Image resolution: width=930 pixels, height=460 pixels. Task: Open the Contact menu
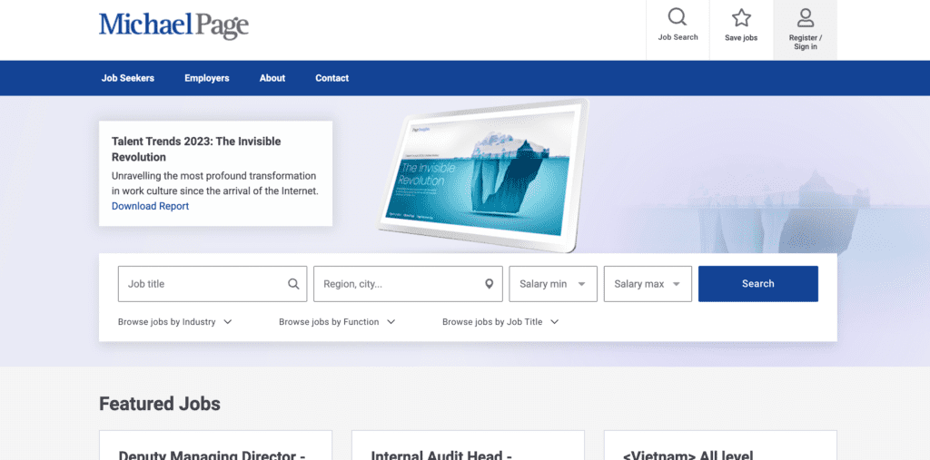coord(332,78)
